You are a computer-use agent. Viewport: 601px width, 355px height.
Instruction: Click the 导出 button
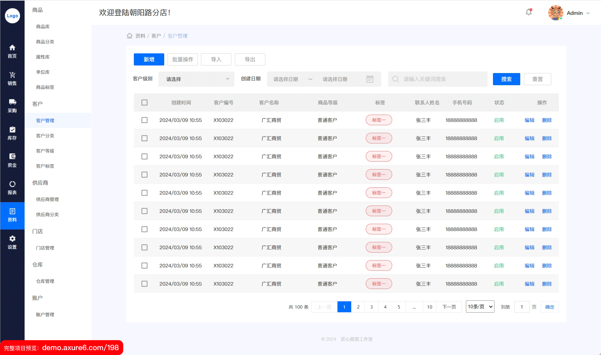(x=250, y=59)
